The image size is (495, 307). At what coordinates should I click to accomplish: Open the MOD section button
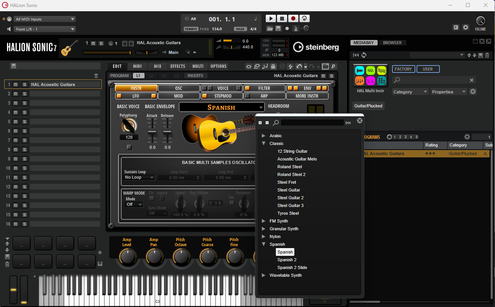[179, 96]
